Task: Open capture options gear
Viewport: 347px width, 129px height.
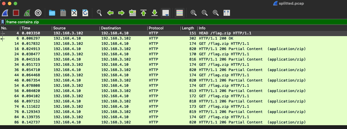Action: 38,13
